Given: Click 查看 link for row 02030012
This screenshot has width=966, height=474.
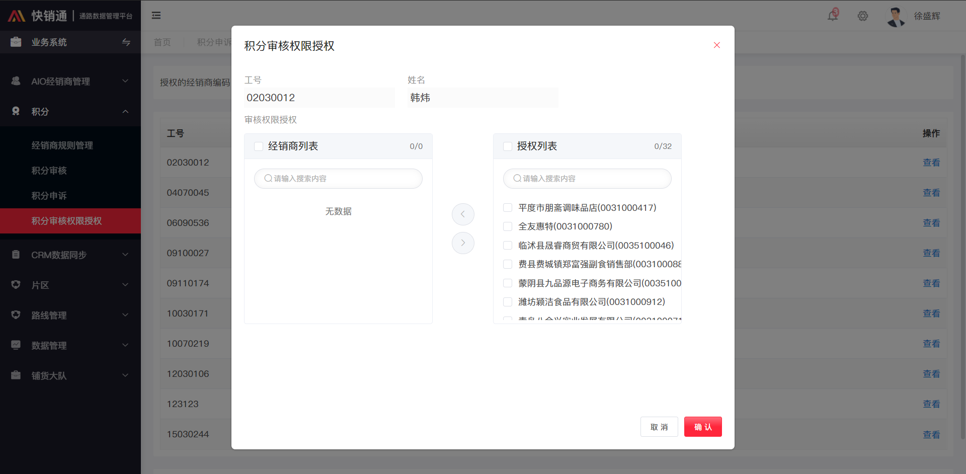Looking at the screenshot, I should tap(931, 163).
